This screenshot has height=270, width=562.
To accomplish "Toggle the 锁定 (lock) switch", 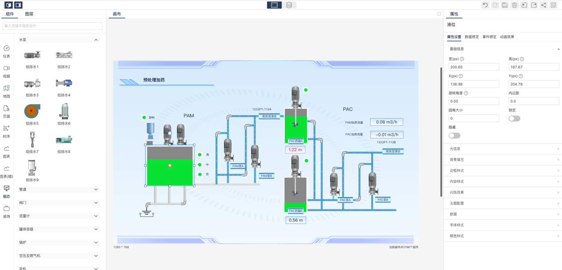I will (514, 119).
